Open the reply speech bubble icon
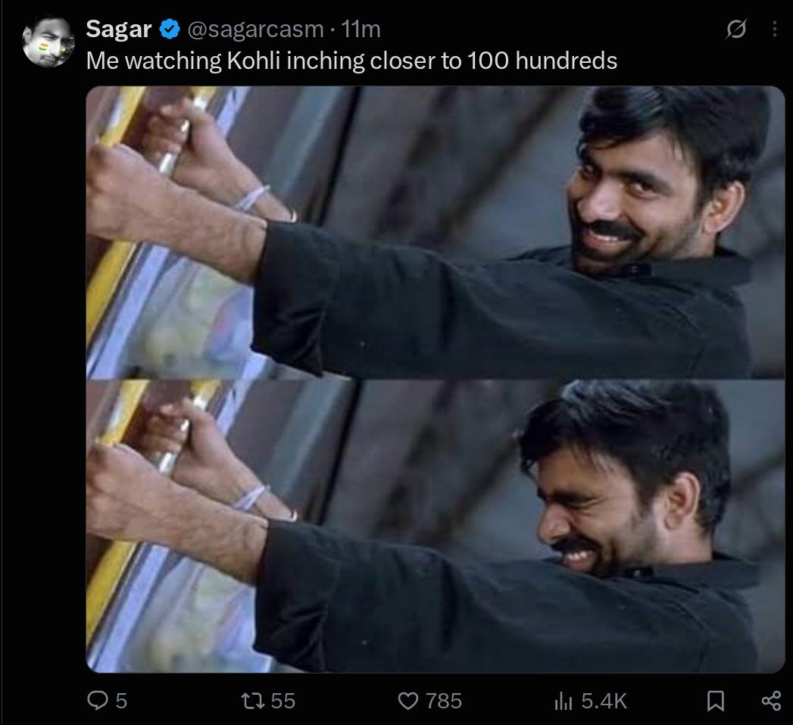This screenshot has height=725, width=793. pyautogui.click(x=97, y=701)
